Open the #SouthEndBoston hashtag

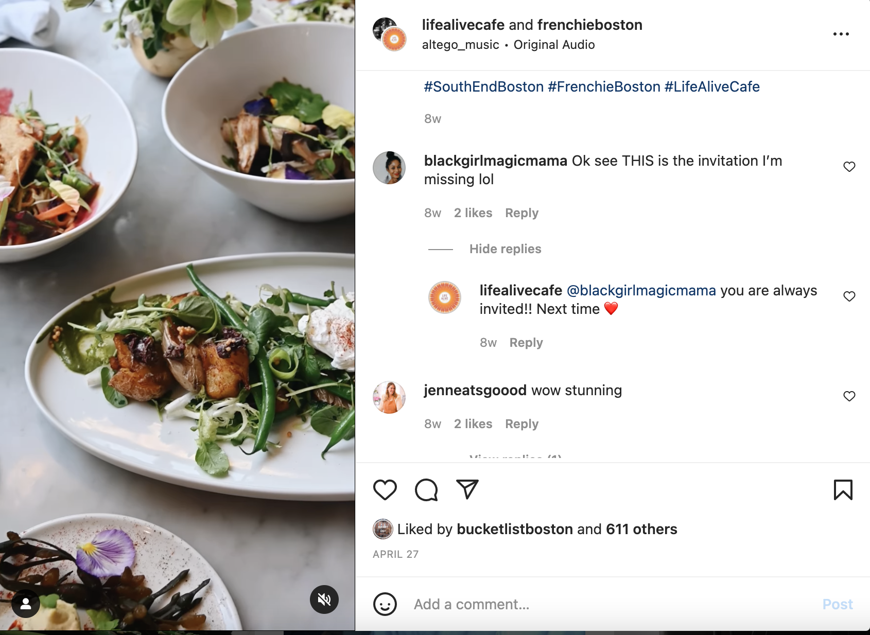click(483, 86)
